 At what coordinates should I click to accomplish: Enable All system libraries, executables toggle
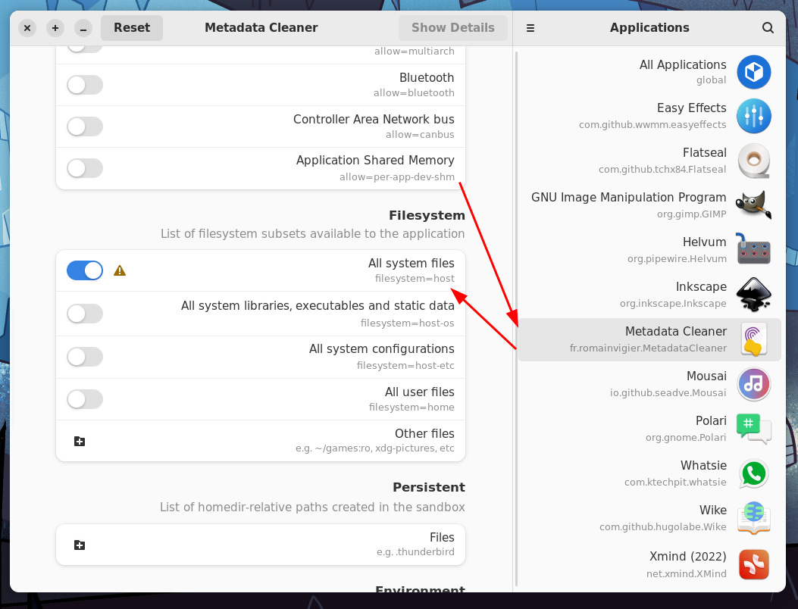(x=85, y=314)
